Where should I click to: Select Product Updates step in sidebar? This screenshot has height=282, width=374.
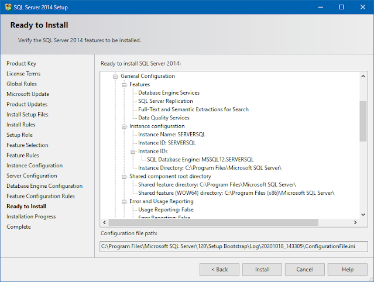click(27, 104)
